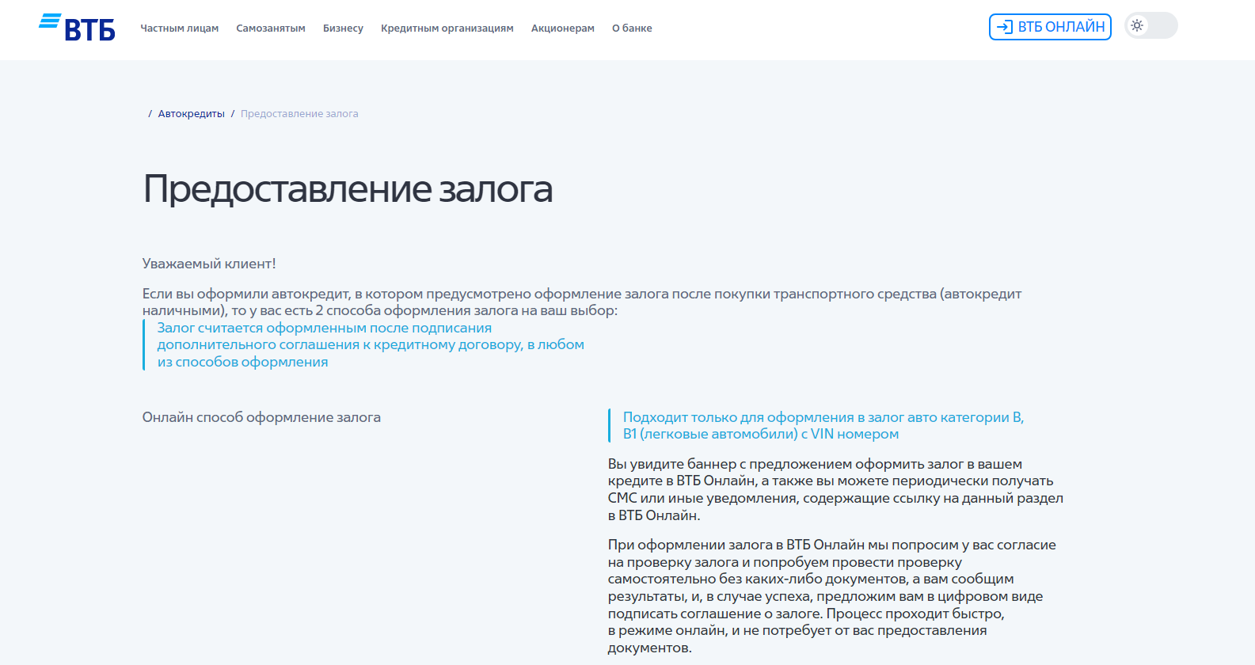The width and height of the screenshot is (1255, 665).
Task: Click the text Онлайн способ оформление залога
Action: coord(261,417)
